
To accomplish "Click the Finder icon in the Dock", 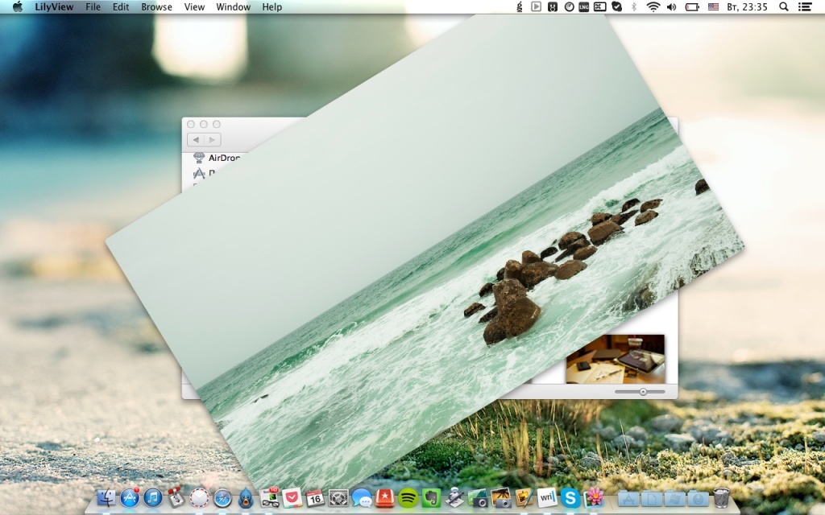I will pos(106,498).
